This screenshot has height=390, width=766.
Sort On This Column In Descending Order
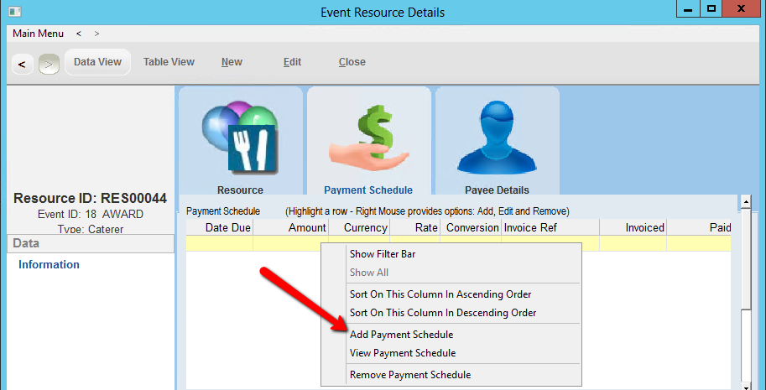coord(443,313)
